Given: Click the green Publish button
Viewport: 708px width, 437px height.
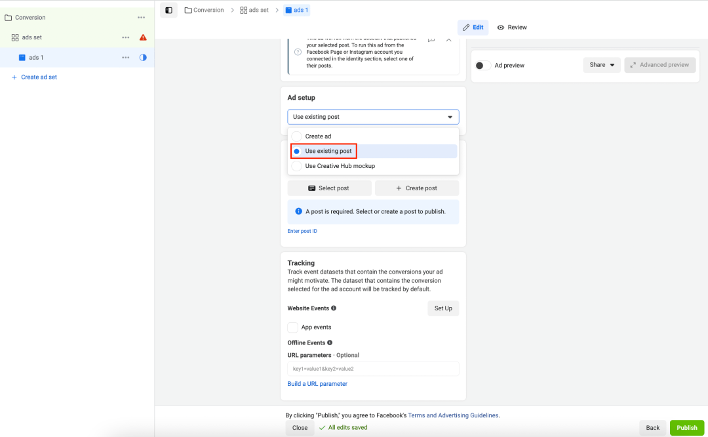Looking at the screenshot, I should [686, 428].
